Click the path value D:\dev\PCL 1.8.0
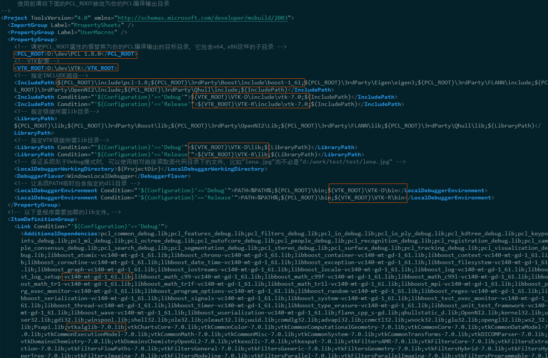Viewport: 548px width, 358px height. tap(74, 54)
